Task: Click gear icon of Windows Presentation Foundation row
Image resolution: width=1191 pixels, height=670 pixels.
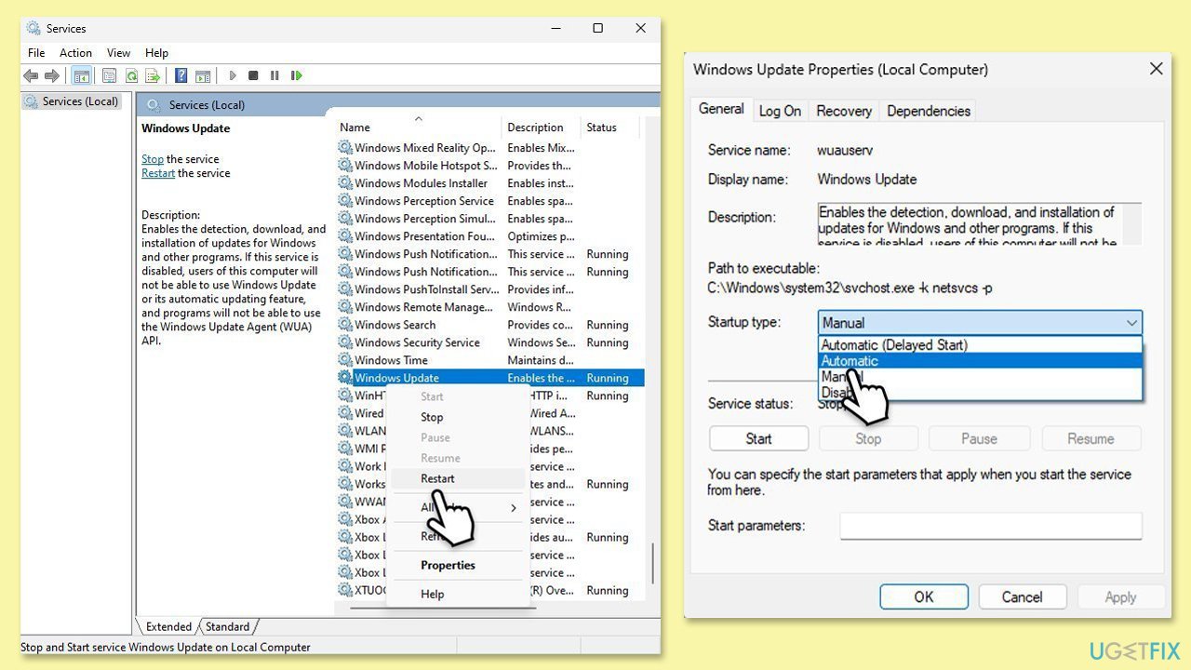Action: [x=345, y=236]
